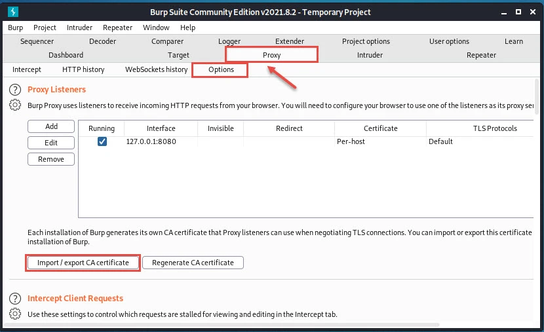Go to the Target tab
The image size is (544, 332).
click(178, 55)
